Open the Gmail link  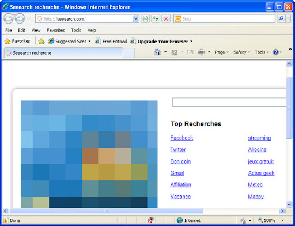click(177, 173)
